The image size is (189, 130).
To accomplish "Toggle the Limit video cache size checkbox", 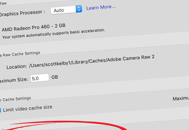I will [0, 110].
